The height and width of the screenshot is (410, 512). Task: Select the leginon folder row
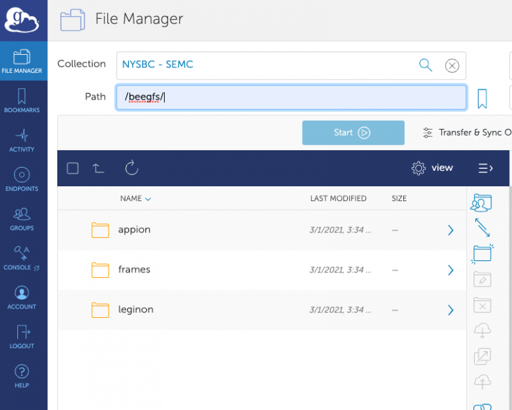pyautogui.click(x=262, y=310)
